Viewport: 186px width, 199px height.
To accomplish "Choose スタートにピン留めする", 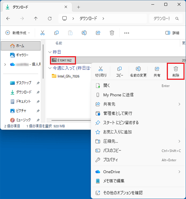I will click(x=138, y=123).
